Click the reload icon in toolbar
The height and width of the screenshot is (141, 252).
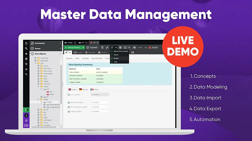[112, 47]
